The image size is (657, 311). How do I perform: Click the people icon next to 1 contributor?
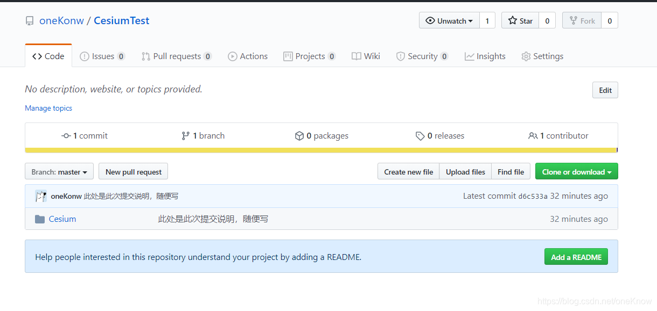point(533,136)
